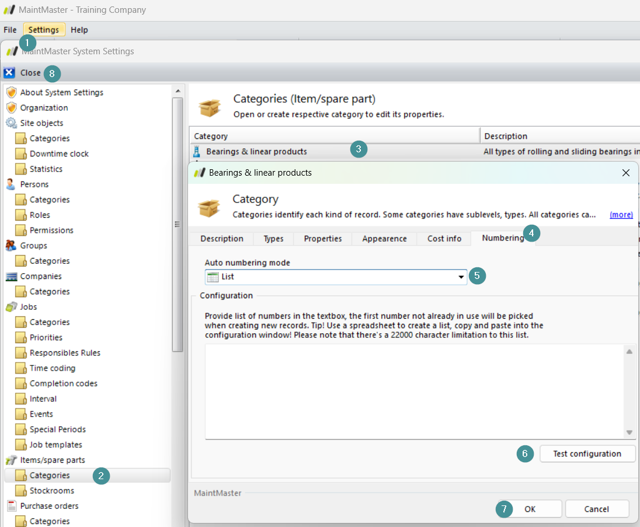Click the Jobs icon in tree
The height and width of the screenshot is (527, 640).
11,307
